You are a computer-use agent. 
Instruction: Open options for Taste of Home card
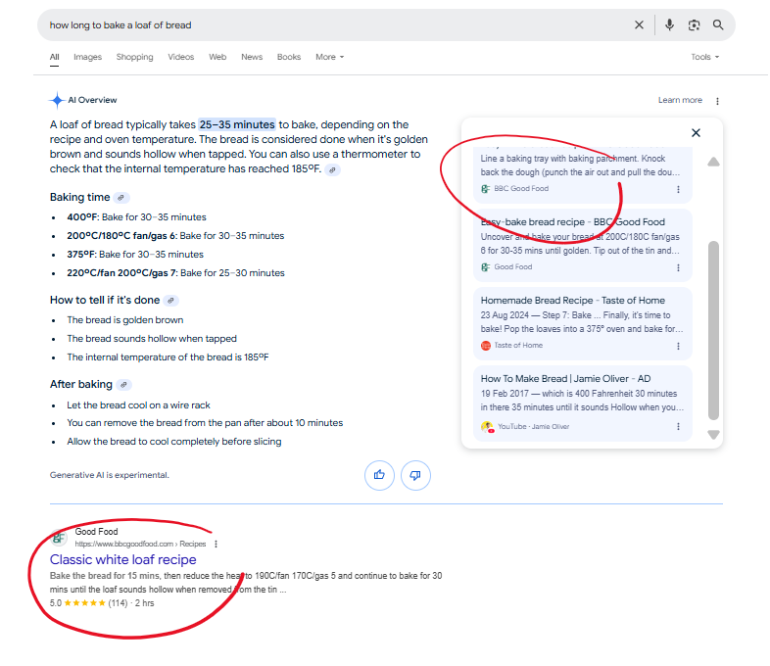click(x=678, y=346)
